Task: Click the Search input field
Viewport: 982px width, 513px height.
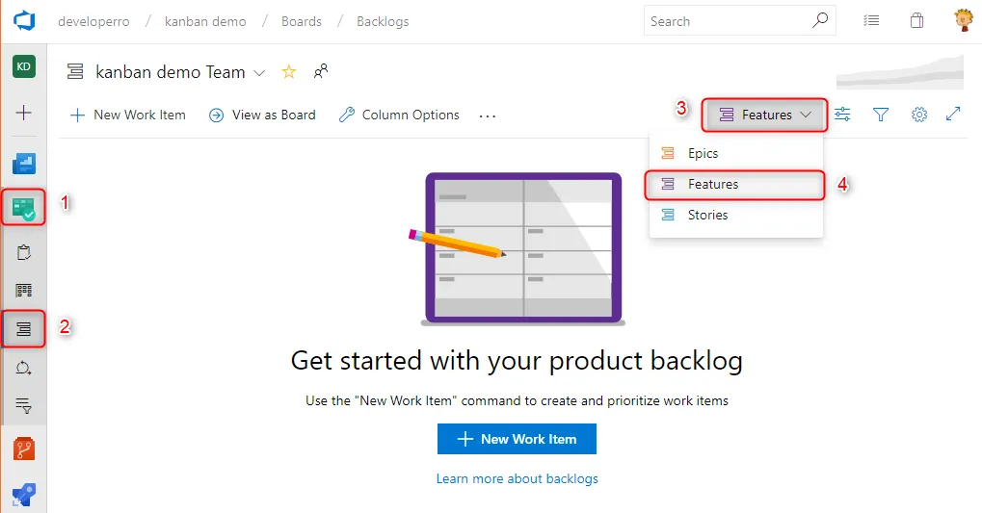Action: point(727,21)
